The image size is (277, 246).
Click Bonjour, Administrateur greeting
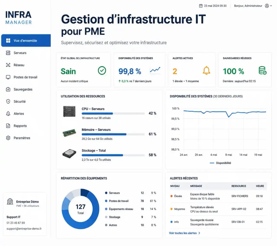click(248, 6)
